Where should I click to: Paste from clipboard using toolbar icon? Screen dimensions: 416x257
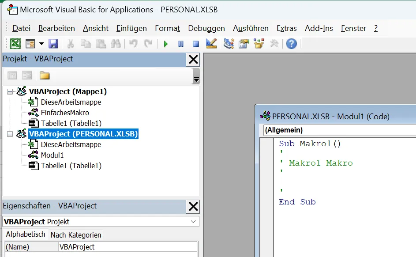[x=101, y=44]
